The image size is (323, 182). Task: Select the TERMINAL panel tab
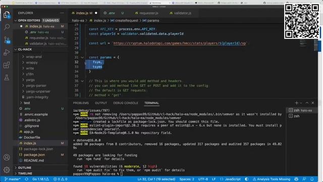(x=151, y=103)
